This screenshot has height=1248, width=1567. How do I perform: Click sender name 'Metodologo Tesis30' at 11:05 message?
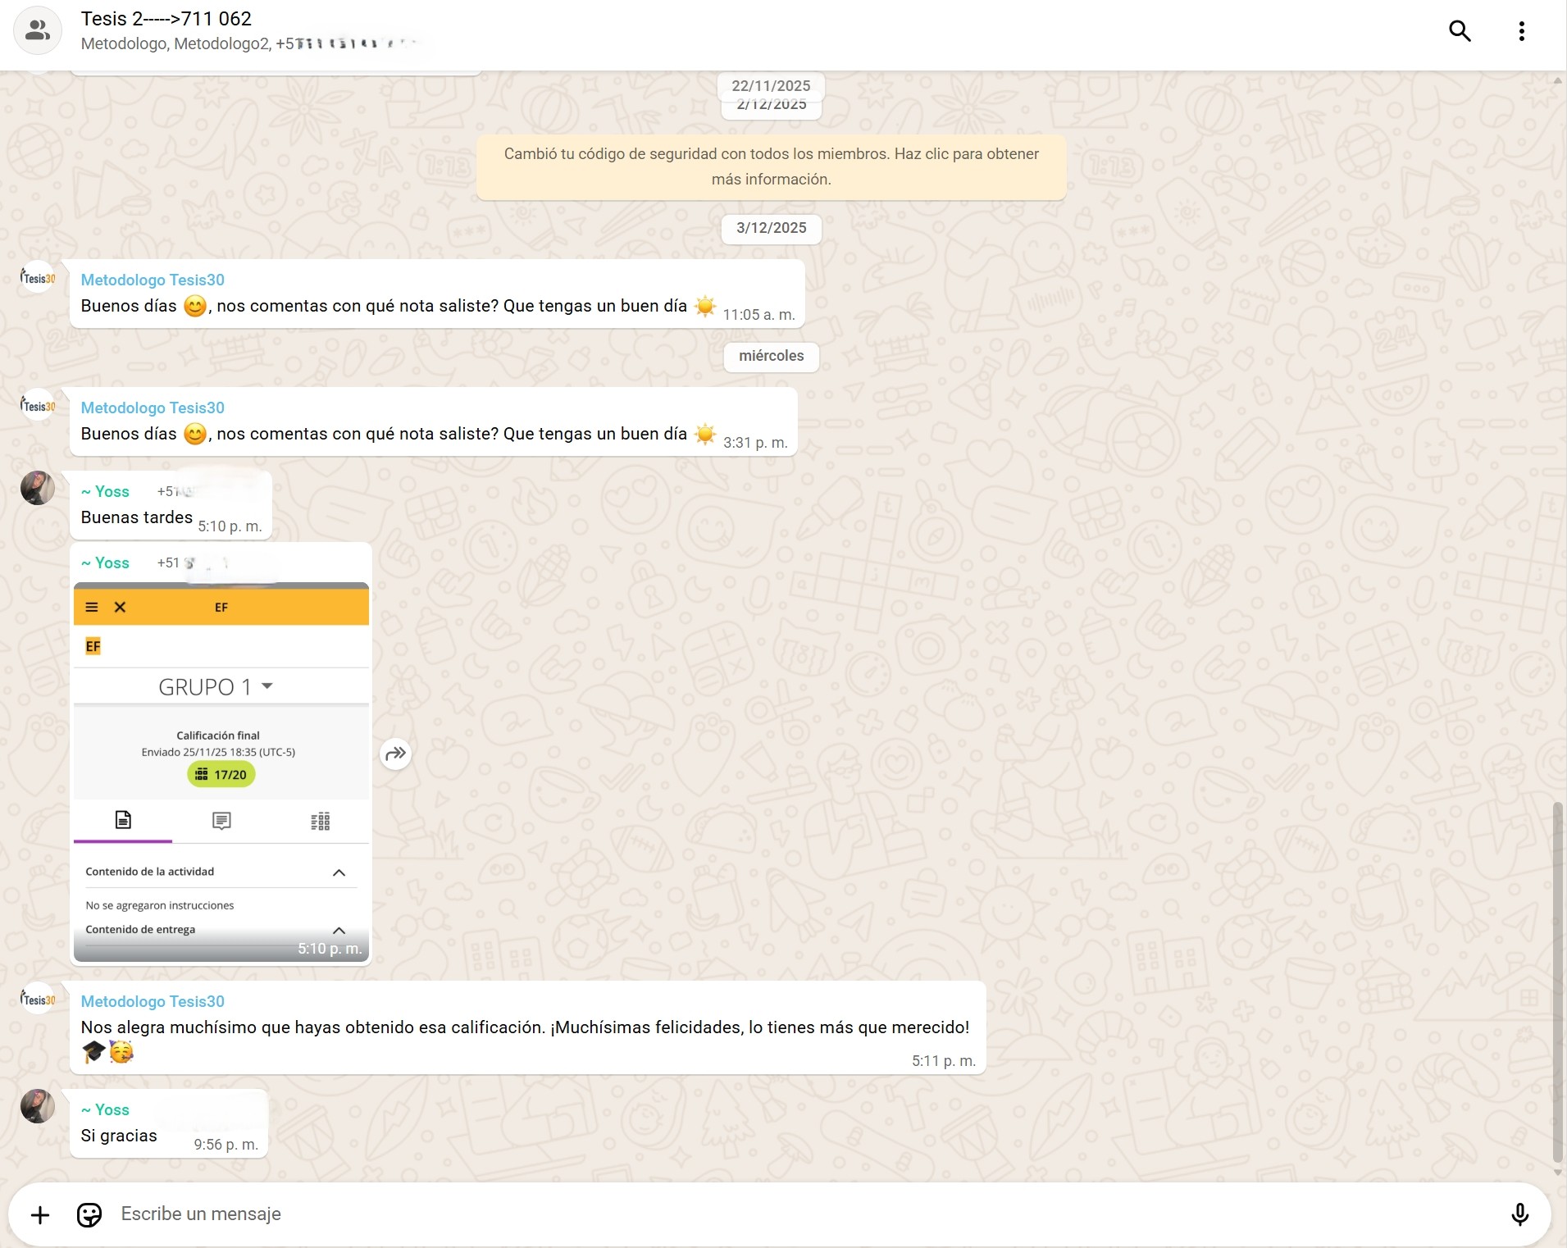pyautogui.click(x=153, y=280)
